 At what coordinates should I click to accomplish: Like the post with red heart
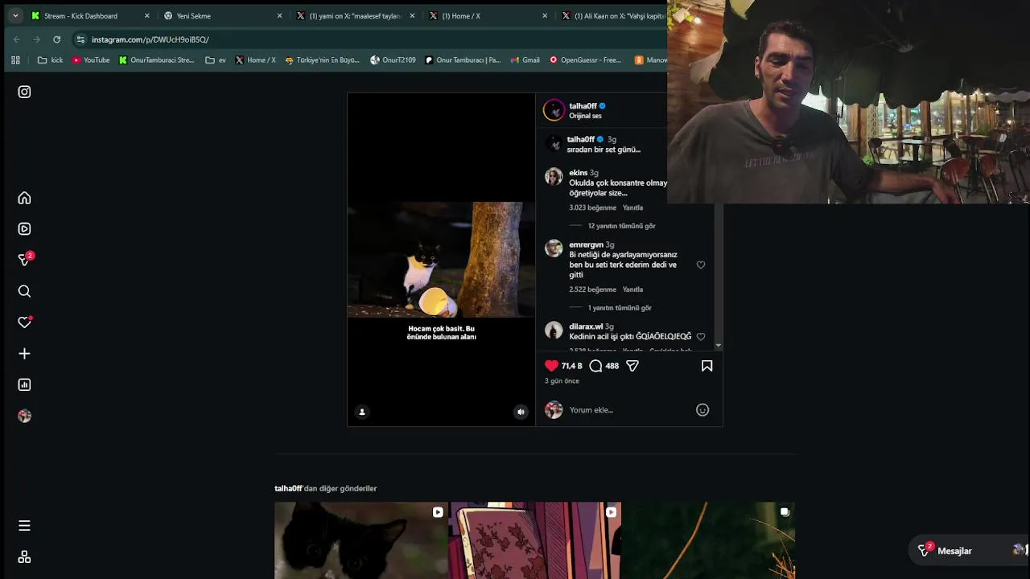(551, 366)
